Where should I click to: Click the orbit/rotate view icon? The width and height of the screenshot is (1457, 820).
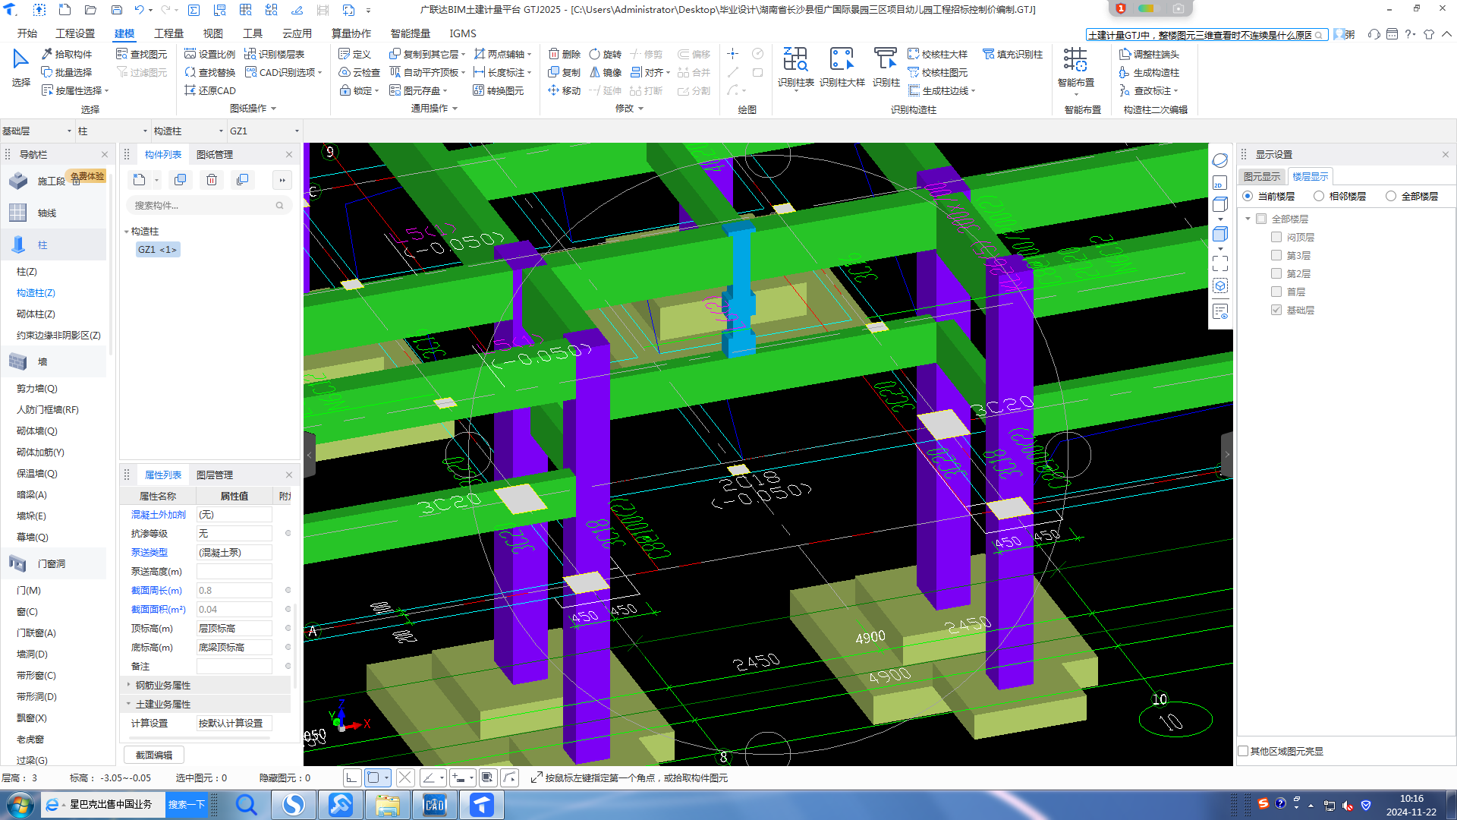click(x=1219, y=160)
